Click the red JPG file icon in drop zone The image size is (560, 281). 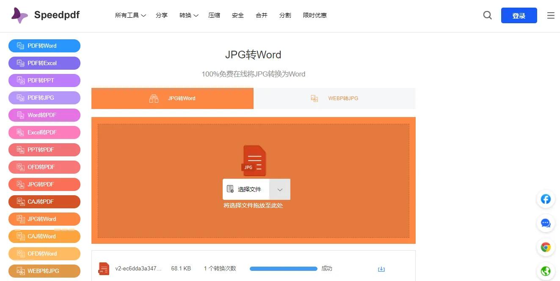tap(254, 161)
